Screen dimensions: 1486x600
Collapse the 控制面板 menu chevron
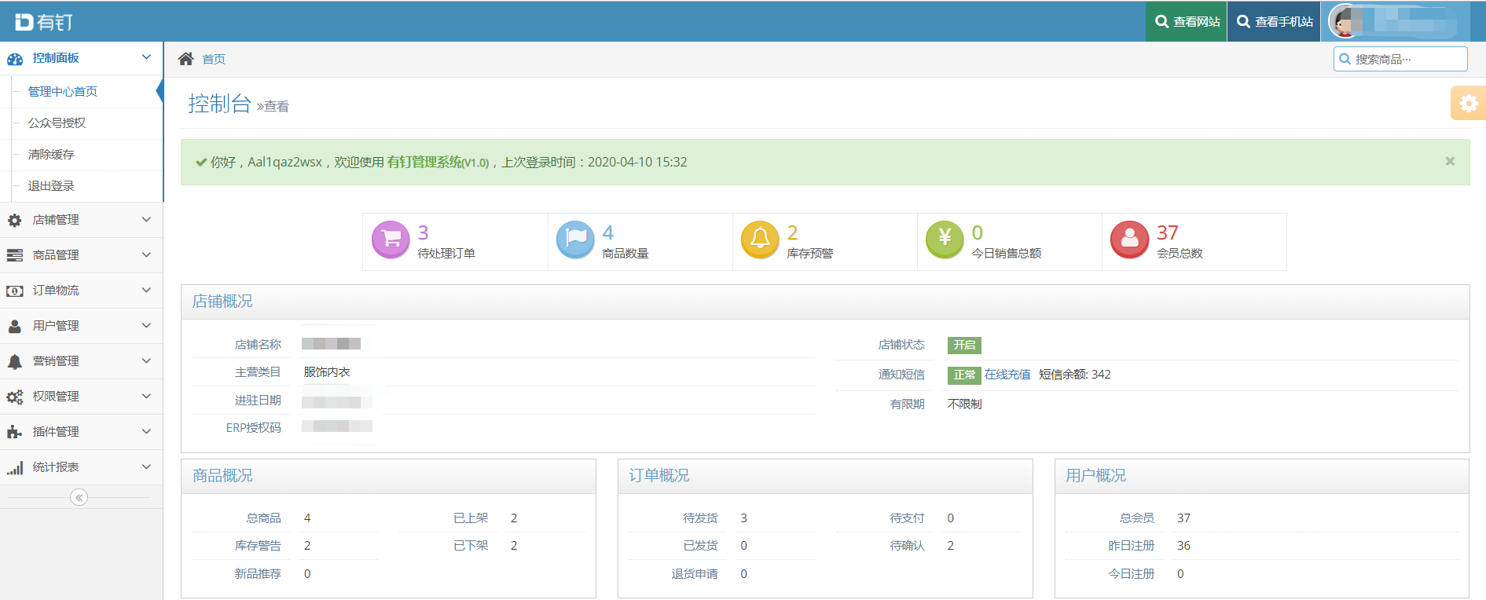click(x=146, y=57)
